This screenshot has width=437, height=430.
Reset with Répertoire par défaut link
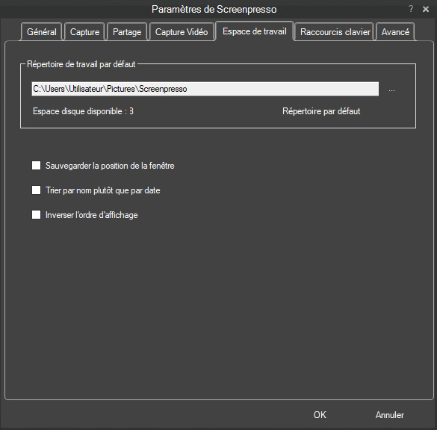(321, 111)
